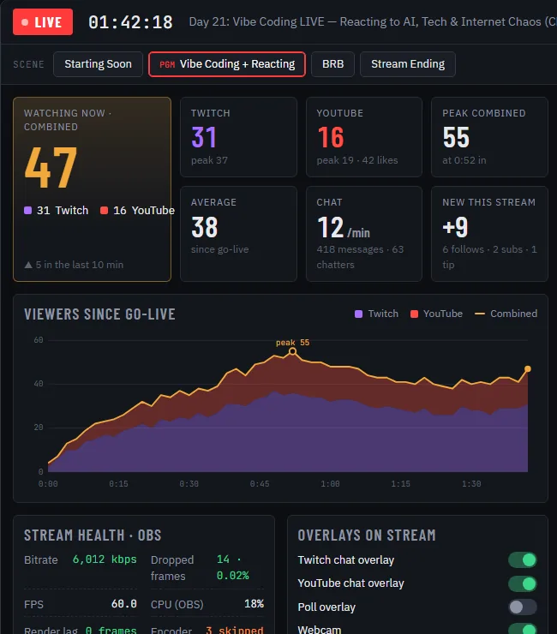Click the at 0:52 in text
Screen dimensions: 557x634
(464, 160)
